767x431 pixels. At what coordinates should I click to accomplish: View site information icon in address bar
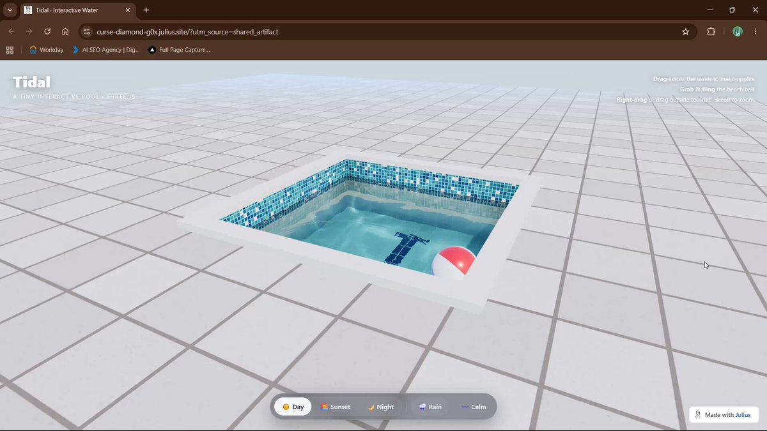tap(87, 31)
